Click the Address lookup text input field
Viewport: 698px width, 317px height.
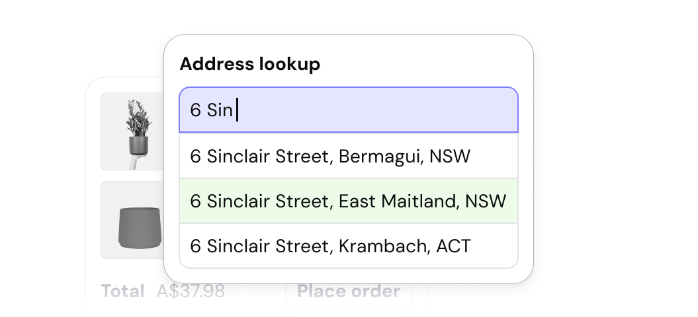[348, 110]
